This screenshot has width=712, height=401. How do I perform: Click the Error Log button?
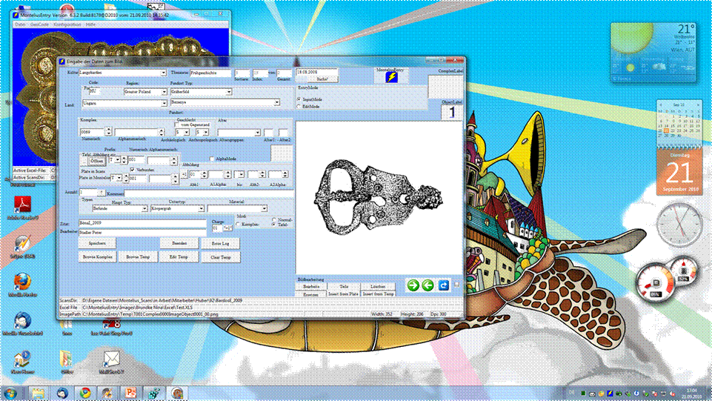pyautogui.click(x=220, y=243)
